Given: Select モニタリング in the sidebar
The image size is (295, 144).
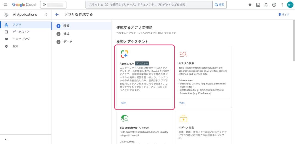Looking at the screenshot, I should [26, 39].
